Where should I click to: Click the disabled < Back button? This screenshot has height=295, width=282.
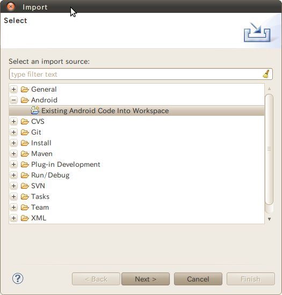click(x=96, y=279)
